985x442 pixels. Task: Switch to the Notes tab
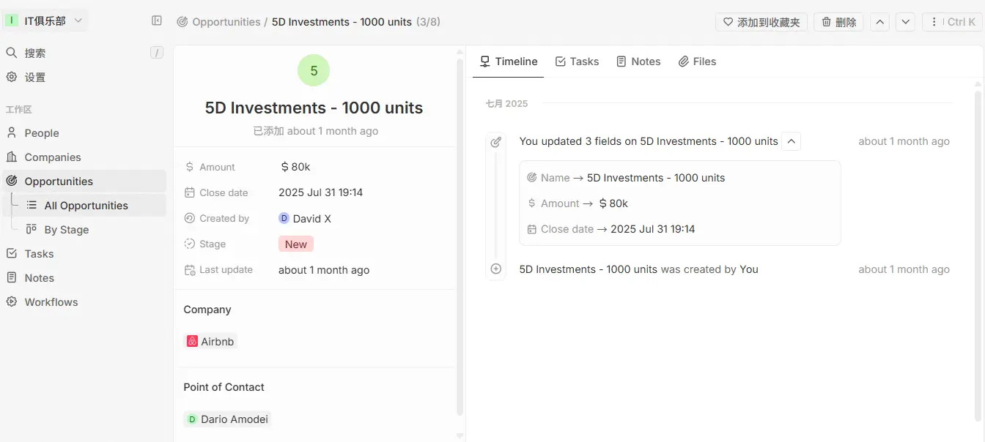pyautogui.click(x=638, y=61)
